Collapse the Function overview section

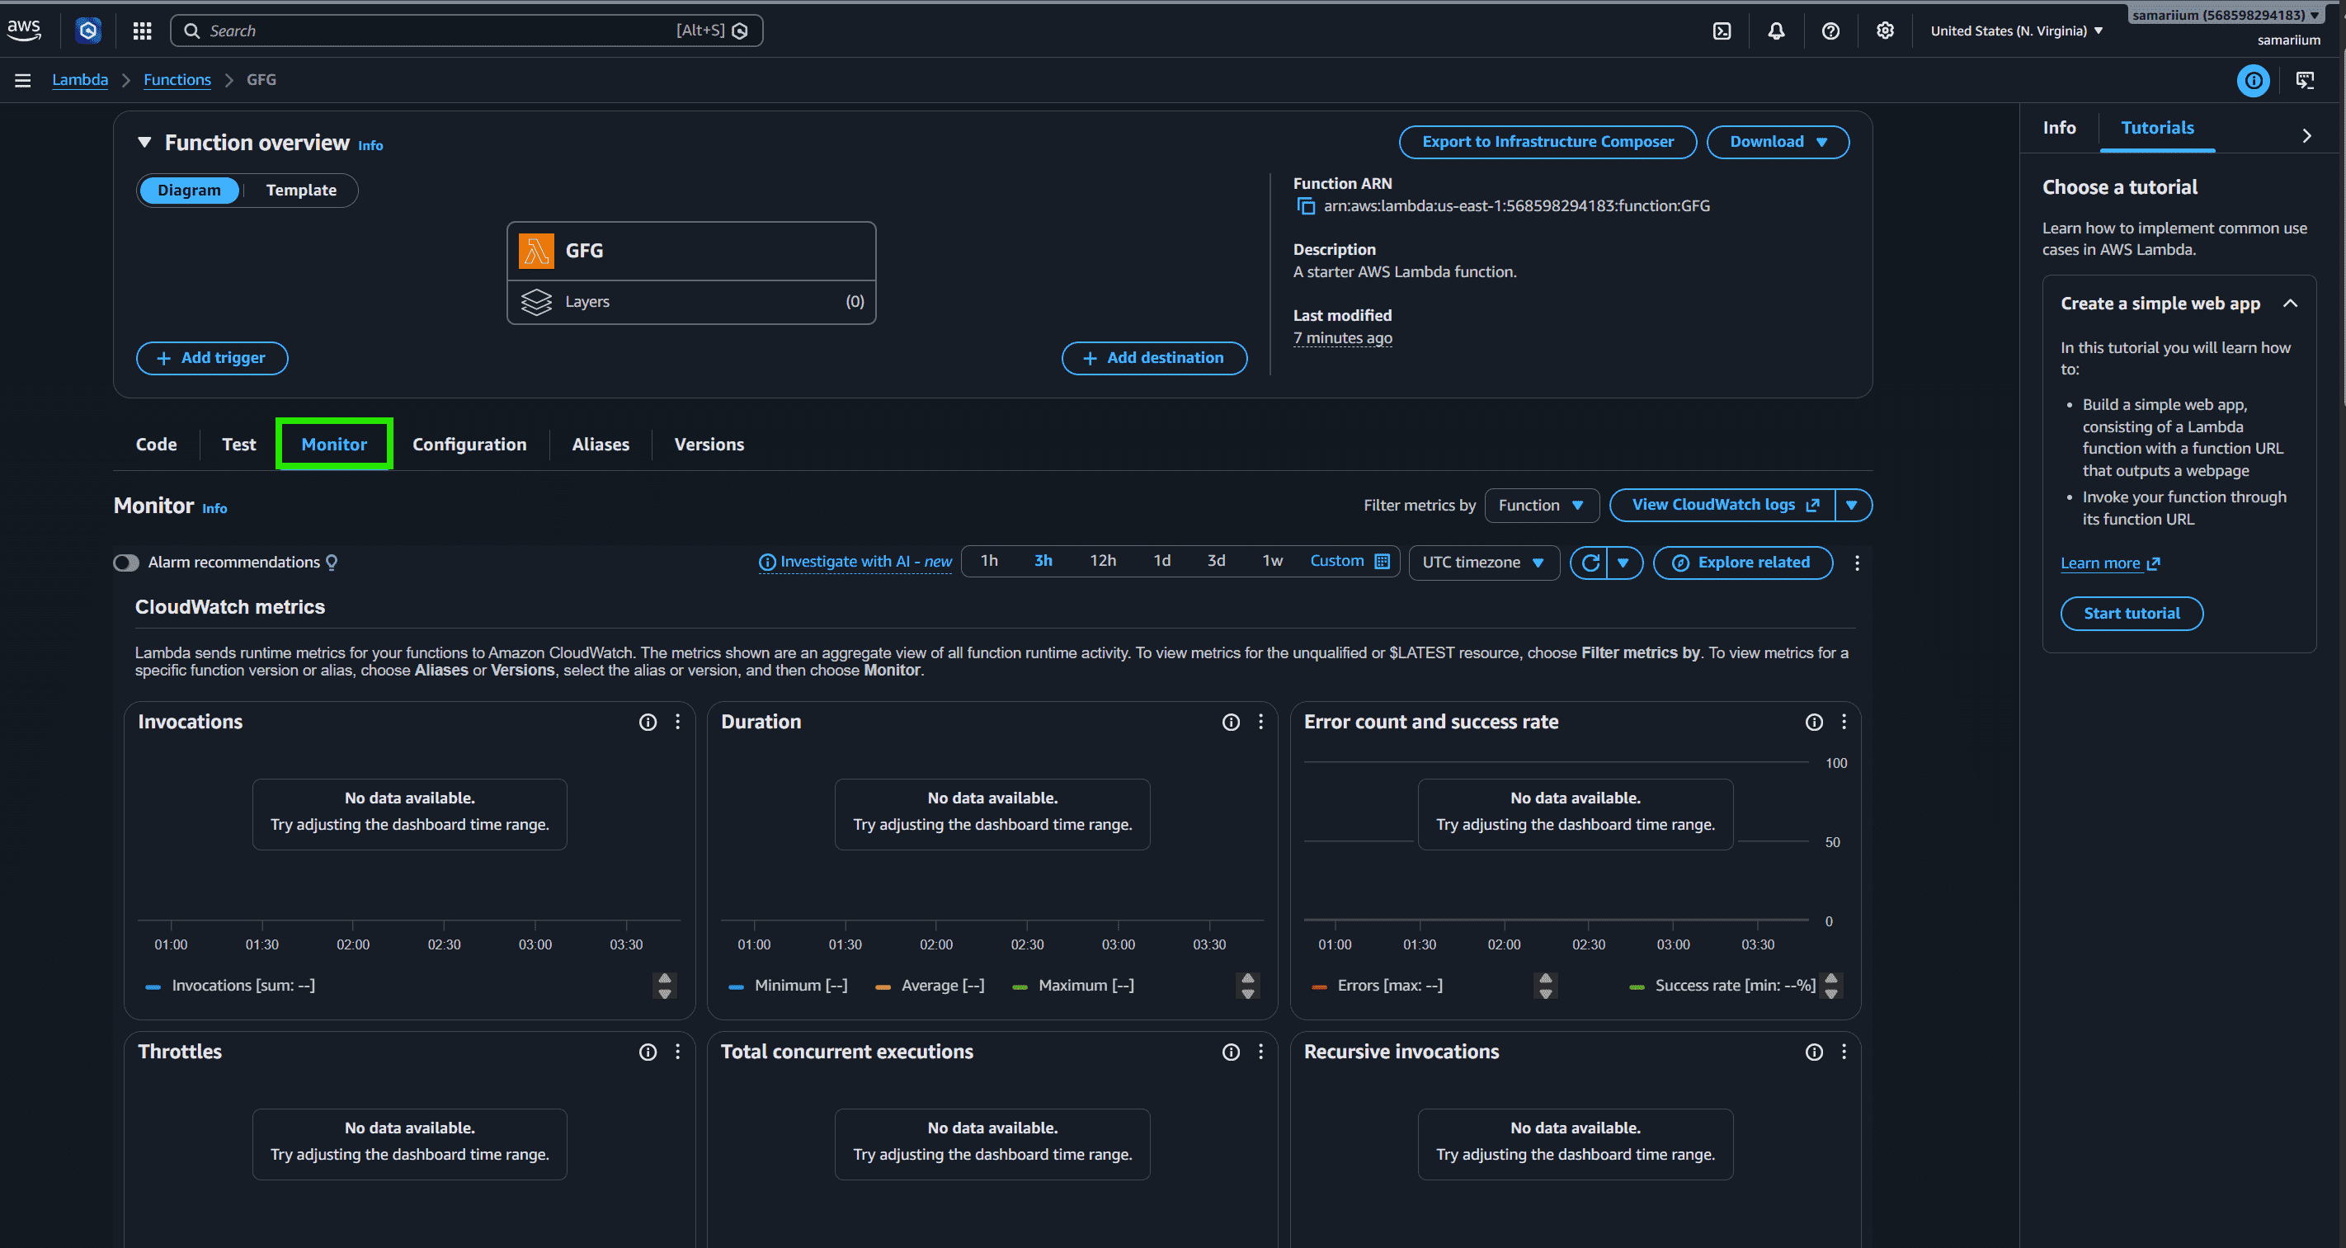144,142
